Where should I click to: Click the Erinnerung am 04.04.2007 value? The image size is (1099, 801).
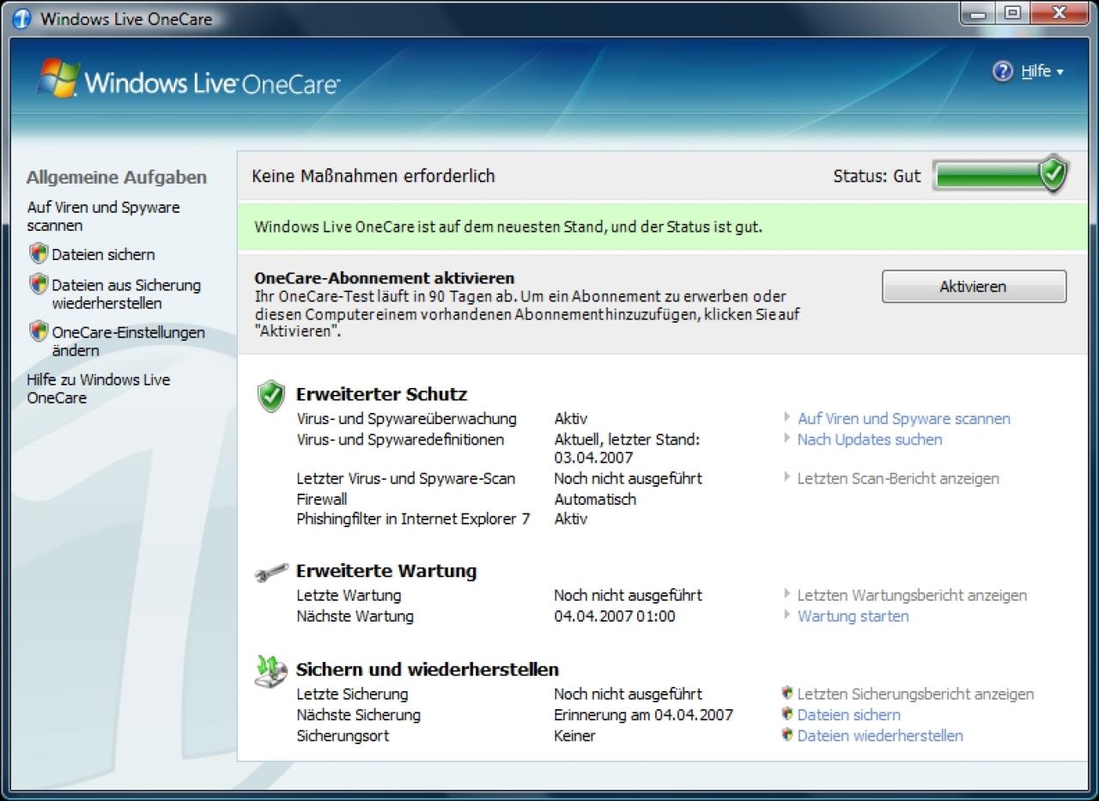(644, 714)
